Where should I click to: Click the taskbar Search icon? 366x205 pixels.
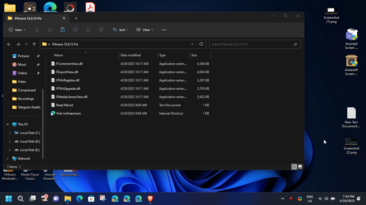coord(21,199)
